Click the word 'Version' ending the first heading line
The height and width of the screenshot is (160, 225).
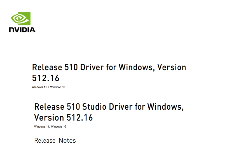coord(172,67)
